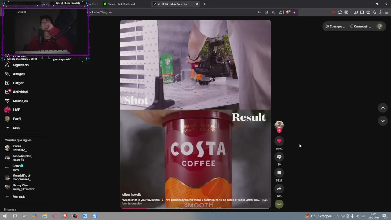Open Brave playlist music-note icon
Image resolution: width=391 pixels, height=220 pixels.
356,12
